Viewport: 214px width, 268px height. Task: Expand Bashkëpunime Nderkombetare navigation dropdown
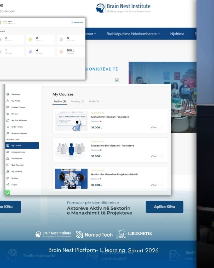(x=133, y=34)
